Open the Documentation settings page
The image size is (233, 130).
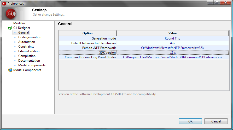pos(29,61)
